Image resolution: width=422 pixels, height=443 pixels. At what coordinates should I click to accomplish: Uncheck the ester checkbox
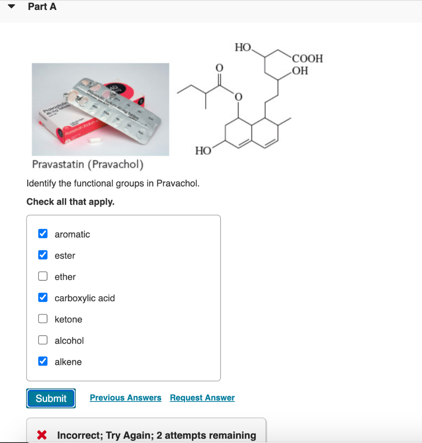[42, 254]
